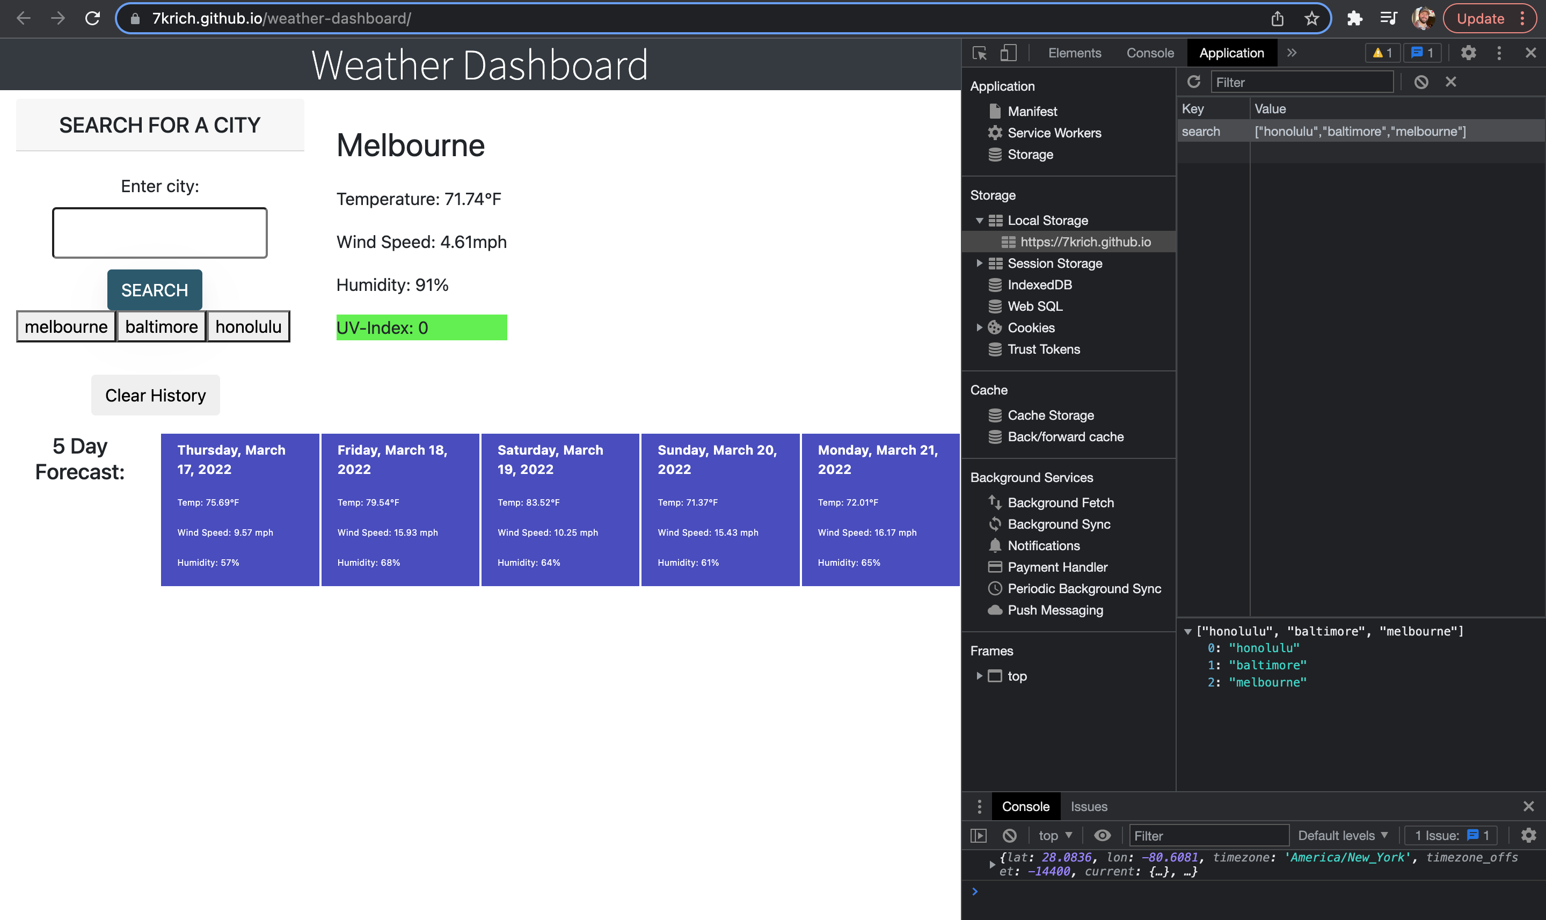Show more DevTools tabs chevron
Viewport: 1546px width, 920px height.
[1292, 53]
